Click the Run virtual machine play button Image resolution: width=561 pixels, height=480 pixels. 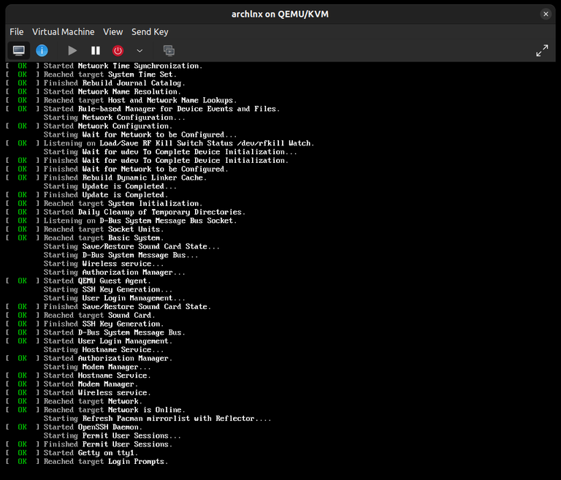(72, 51)
